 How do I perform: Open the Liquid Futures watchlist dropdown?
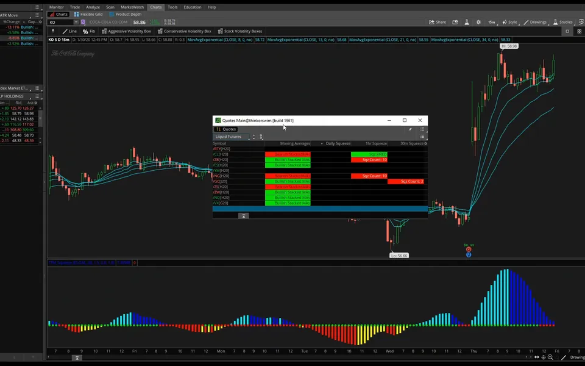tap(232, 137)
